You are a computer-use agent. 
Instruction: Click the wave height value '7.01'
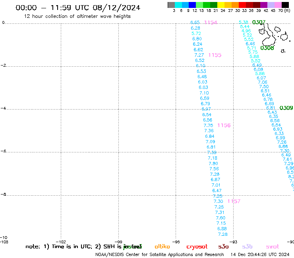pyautogui.click(x=216, y=185)
